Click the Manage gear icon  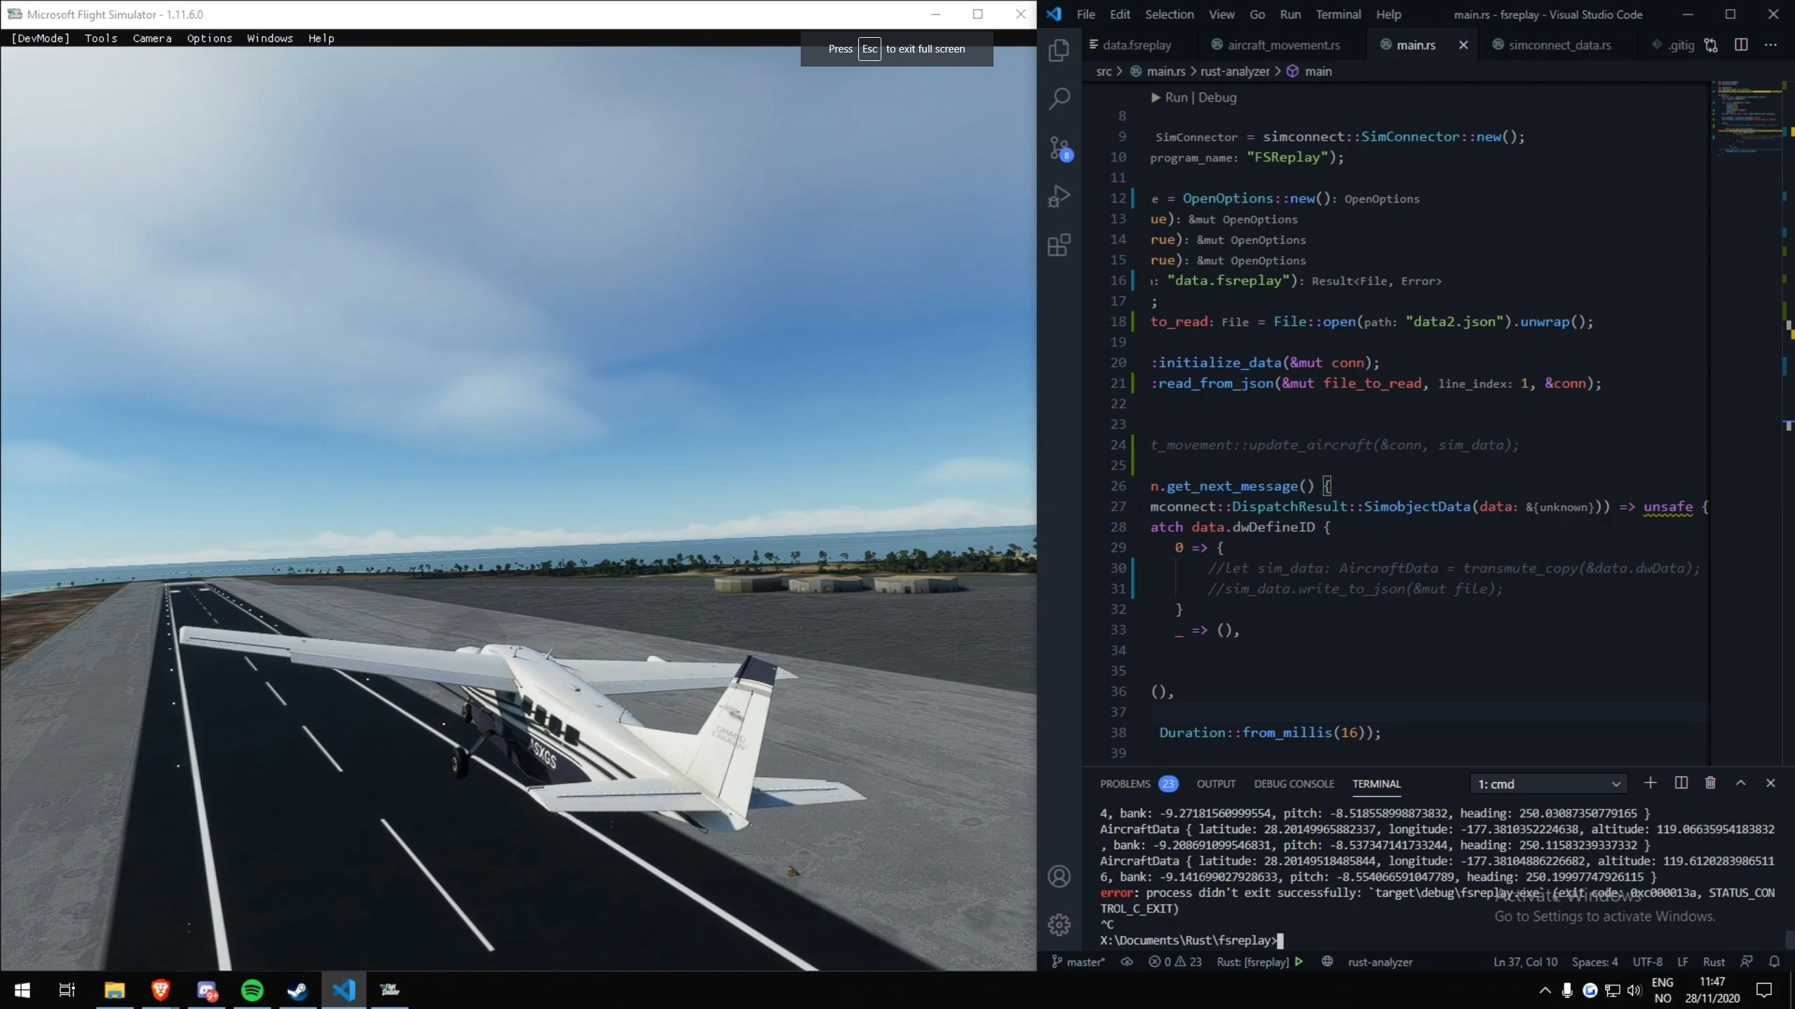point(1059,925)
